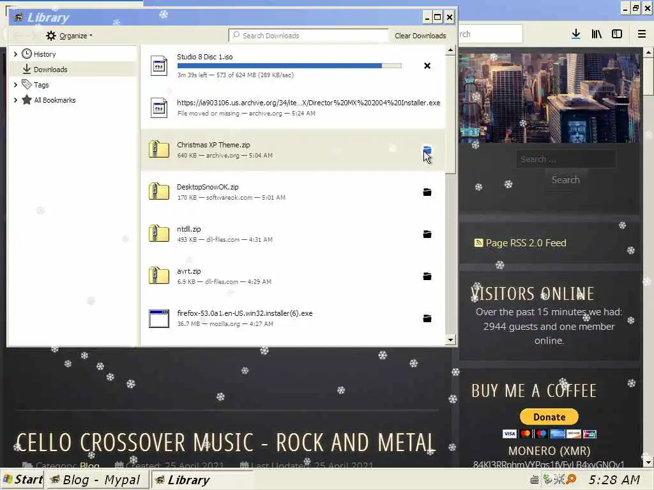Viewport: 654px width, 490px height.
Task: Click the PayPal Donate button
Action: pos(549,417)
